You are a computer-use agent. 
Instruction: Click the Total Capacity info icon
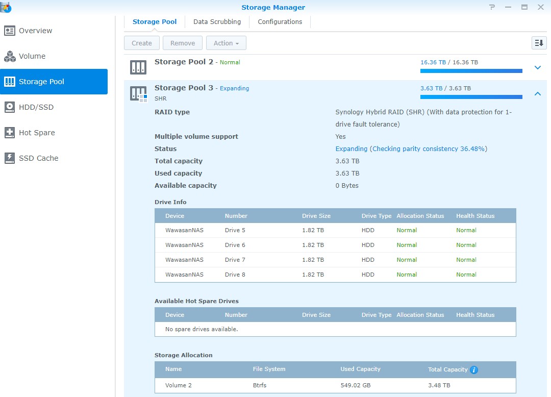473,369
